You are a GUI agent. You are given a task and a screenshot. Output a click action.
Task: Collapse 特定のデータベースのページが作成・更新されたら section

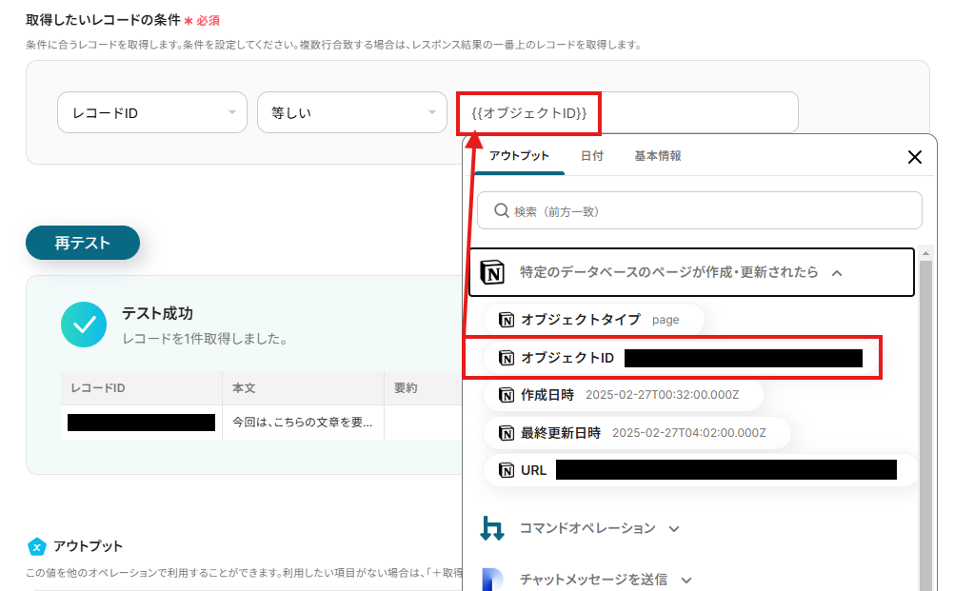coord(837,273)
